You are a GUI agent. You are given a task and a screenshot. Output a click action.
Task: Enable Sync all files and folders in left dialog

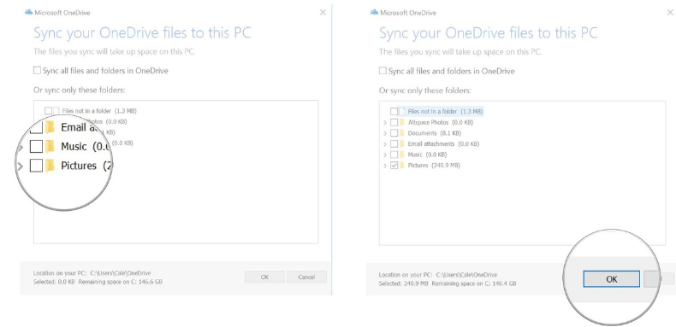tap(37, 71)
